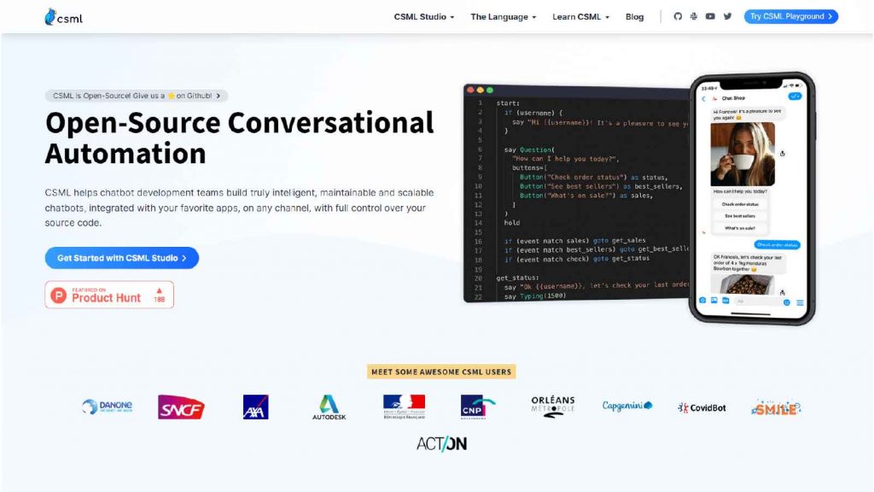The width and height of the screenshot is (874, 492).
Task: Click the AXA logo
Action: click(x=256, y=407)
